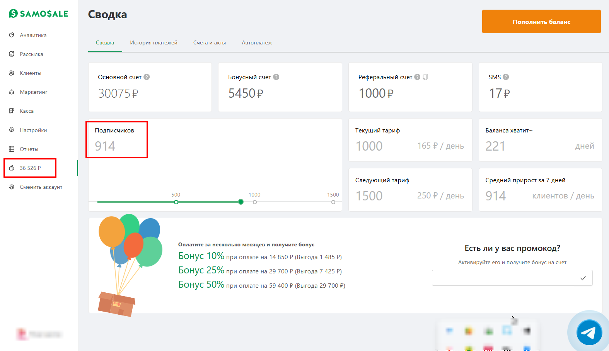Switch to the Счета и акты tab
Viewport: 609px width, 351px height.
coord(209,42)
